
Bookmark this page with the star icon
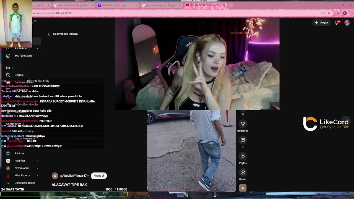point(329,13)
